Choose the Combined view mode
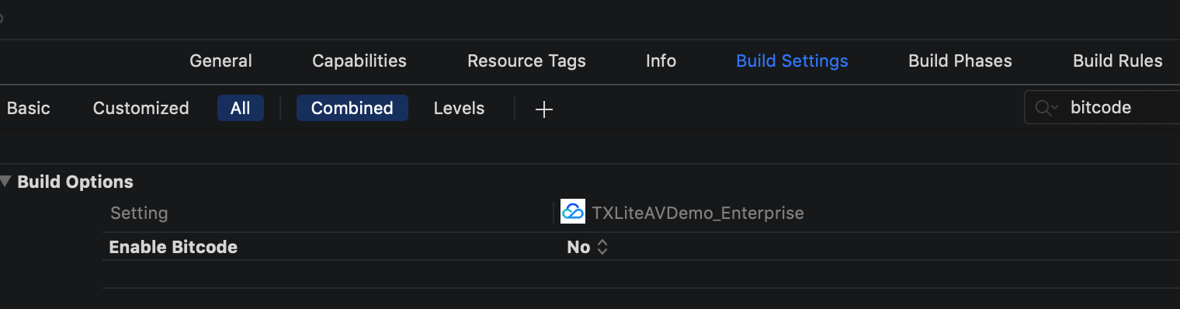The width and height of the screenshot is (1180, 309). pos(352,108)
